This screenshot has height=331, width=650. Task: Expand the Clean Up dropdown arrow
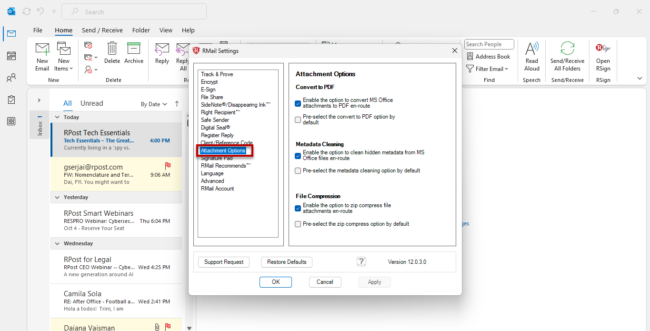point(96,58)
